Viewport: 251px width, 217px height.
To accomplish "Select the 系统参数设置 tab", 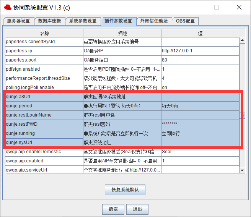I will click(83, 21).
